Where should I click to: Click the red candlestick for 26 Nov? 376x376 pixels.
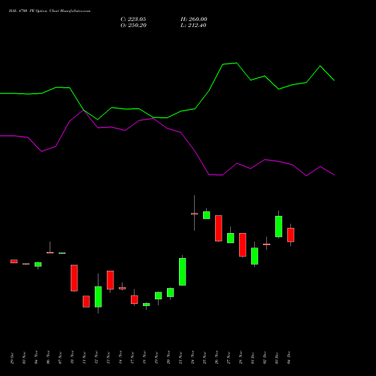[219, 229]
